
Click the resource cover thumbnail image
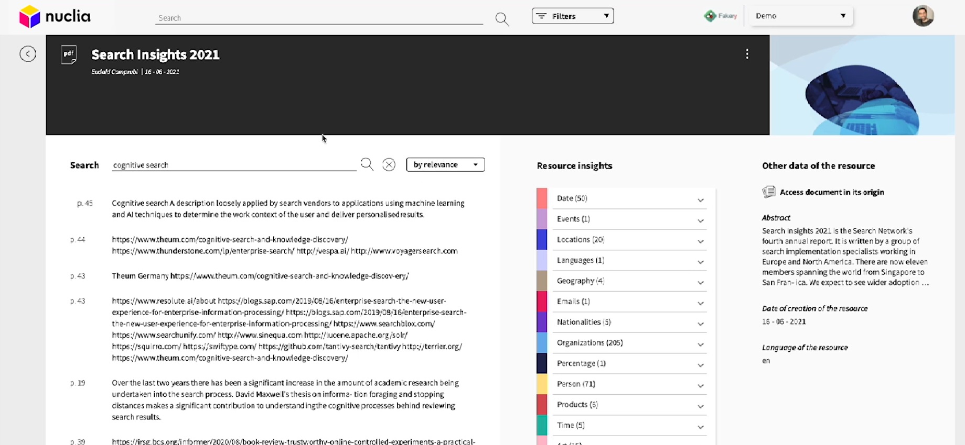862,85
